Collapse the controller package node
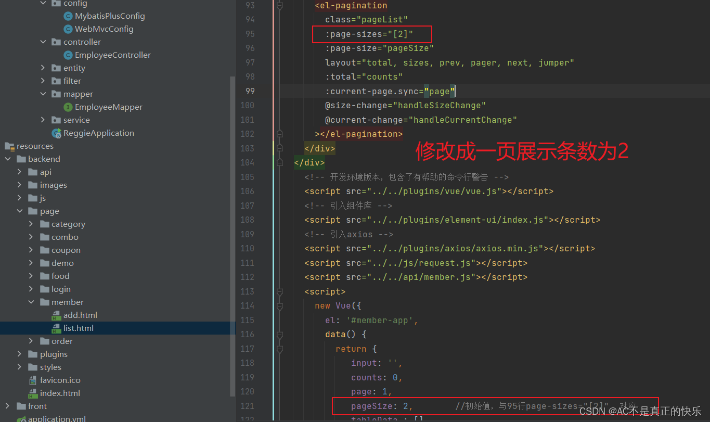Viewport: 710px width, 422px height. point(43,42)
